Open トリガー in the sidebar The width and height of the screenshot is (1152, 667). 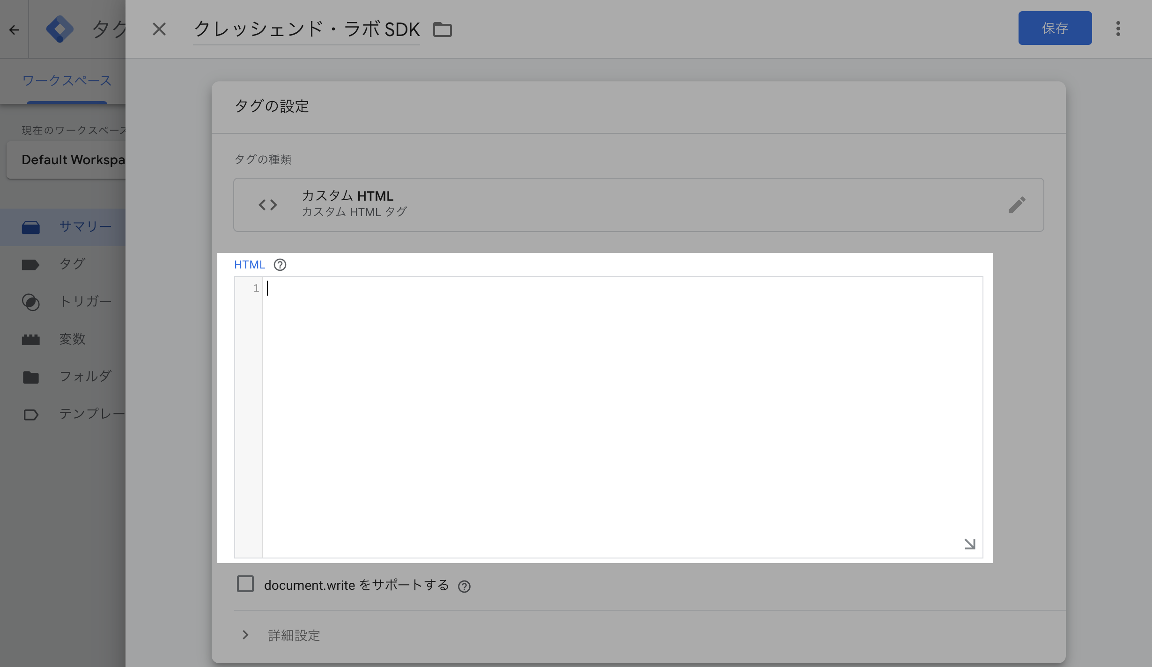point(63,302)
